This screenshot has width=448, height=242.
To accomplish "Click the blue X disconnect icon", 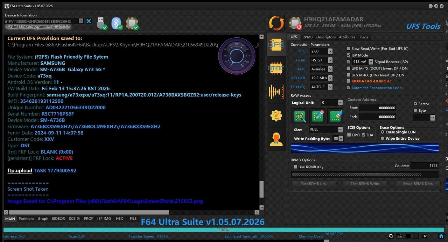I will 89,21.
